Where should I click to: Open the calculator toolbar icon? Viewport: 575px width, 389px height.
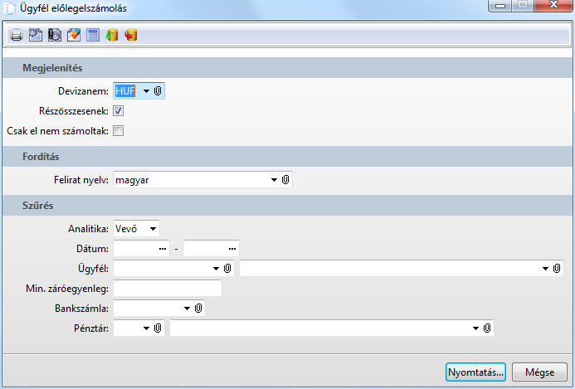93,35
